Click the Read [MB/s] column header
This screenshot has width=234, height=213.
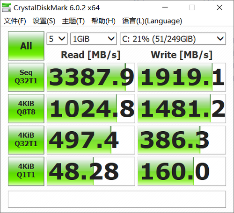tap(91, 55)
